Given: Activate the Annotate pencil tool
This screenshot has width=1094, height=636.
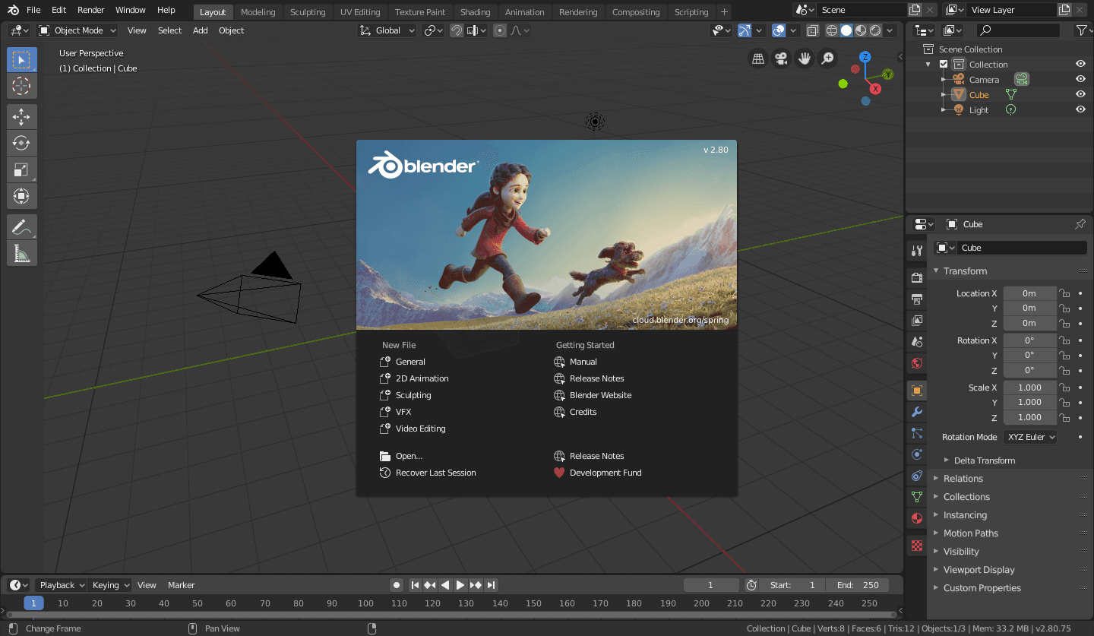Looking at the screenshot, I should coord(21,226).
